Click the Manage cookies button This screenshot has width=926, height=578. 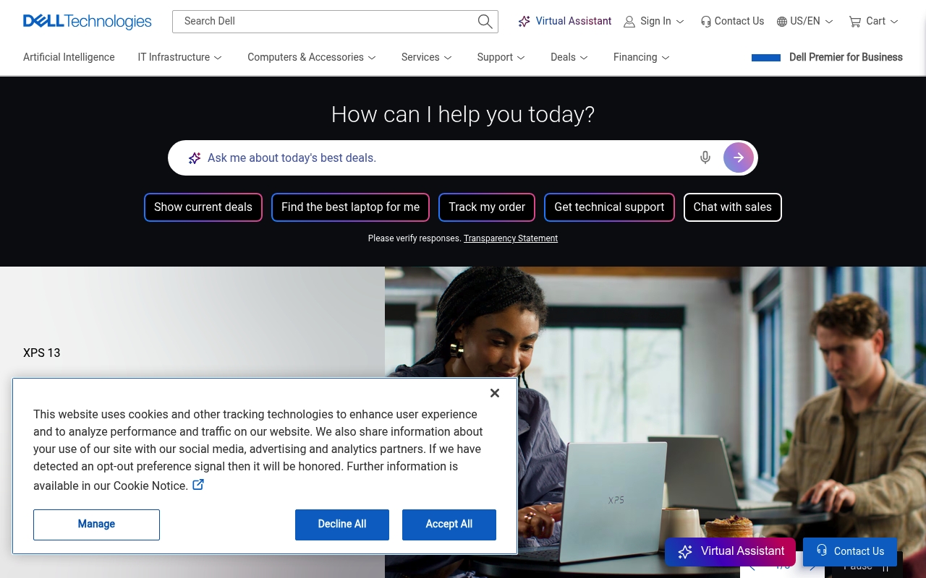pyautogui.click(x=96, y=525)
